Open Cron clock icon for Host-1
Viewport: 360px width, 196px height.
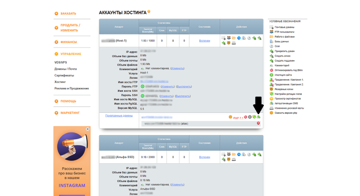[249, 38]
